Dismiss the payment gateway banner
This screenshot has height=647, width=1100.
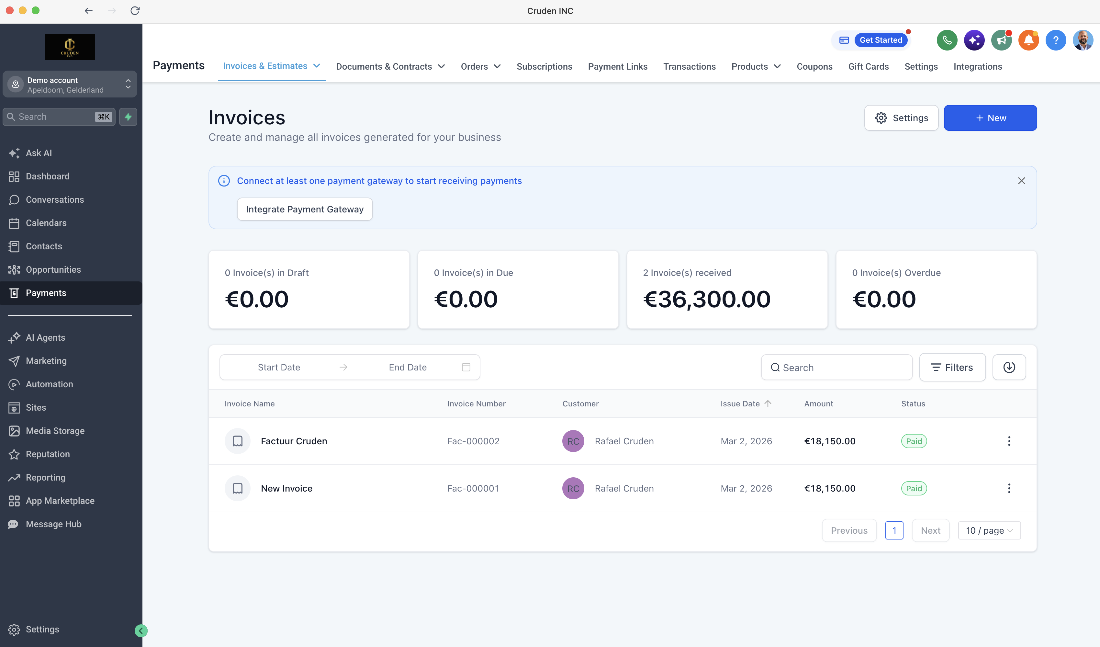tap(1021, 181)
